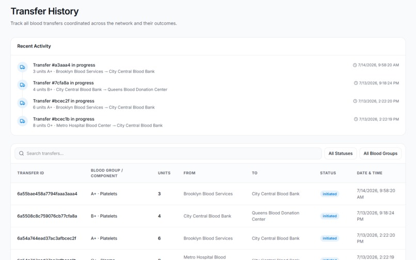Viewport: 416px width, 260px height.
Task: Click the From column header
Action: point(189,173)
